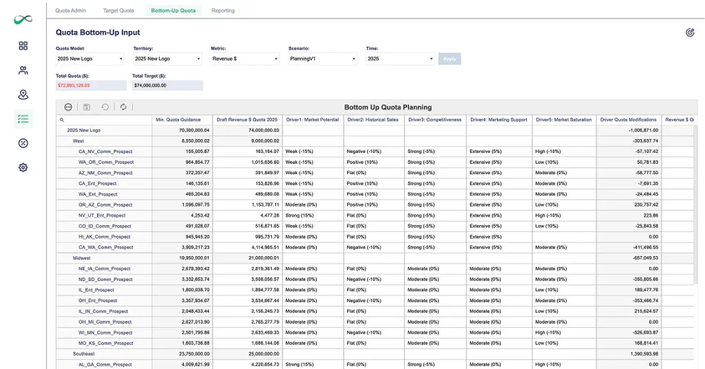Open settings gear in sidebar

(x=23, y=167)
